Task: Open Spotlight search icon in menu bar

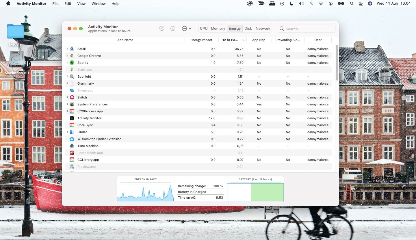Action: coord(352,3)
